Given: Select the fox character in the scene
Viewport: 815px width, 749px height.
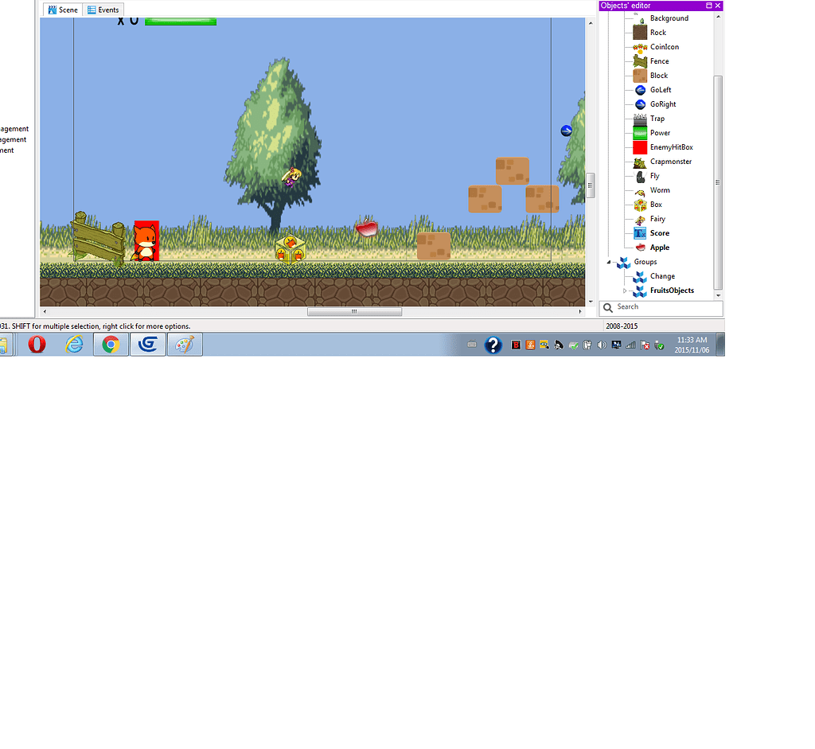Looking at the screenshot, I should pos(146,242).
